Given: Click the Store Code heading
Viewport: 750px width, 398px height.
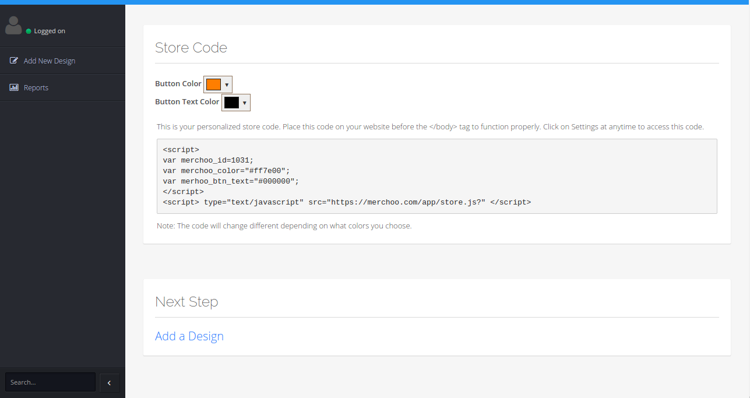Looking at the screenshot, I should click(x=191, y=48).
